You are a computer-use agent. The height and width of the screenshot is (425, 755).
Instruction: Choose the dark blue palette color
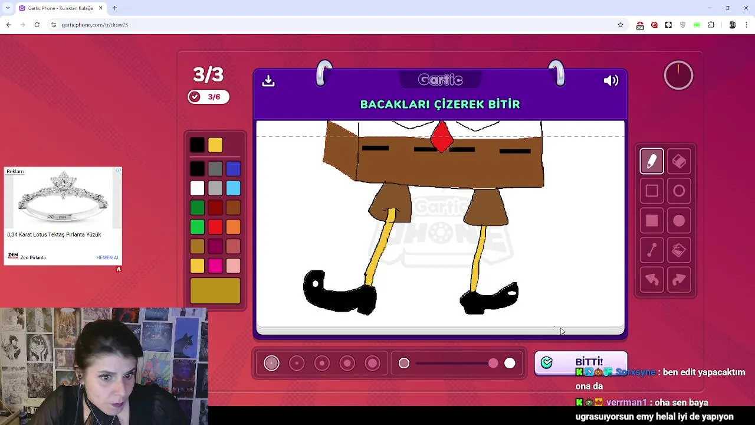point(233,169)
